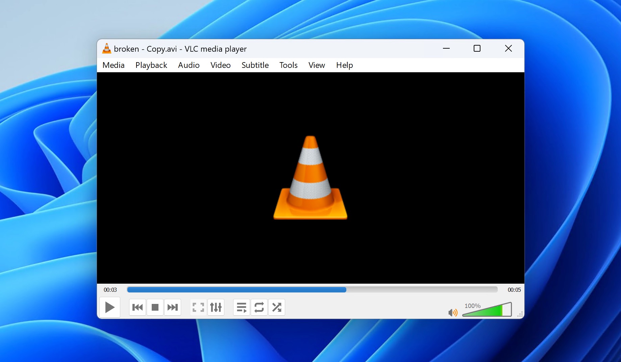This screenshot has height=362, width=621.
Task: Open the Media menu
Action: pos(114,65)
